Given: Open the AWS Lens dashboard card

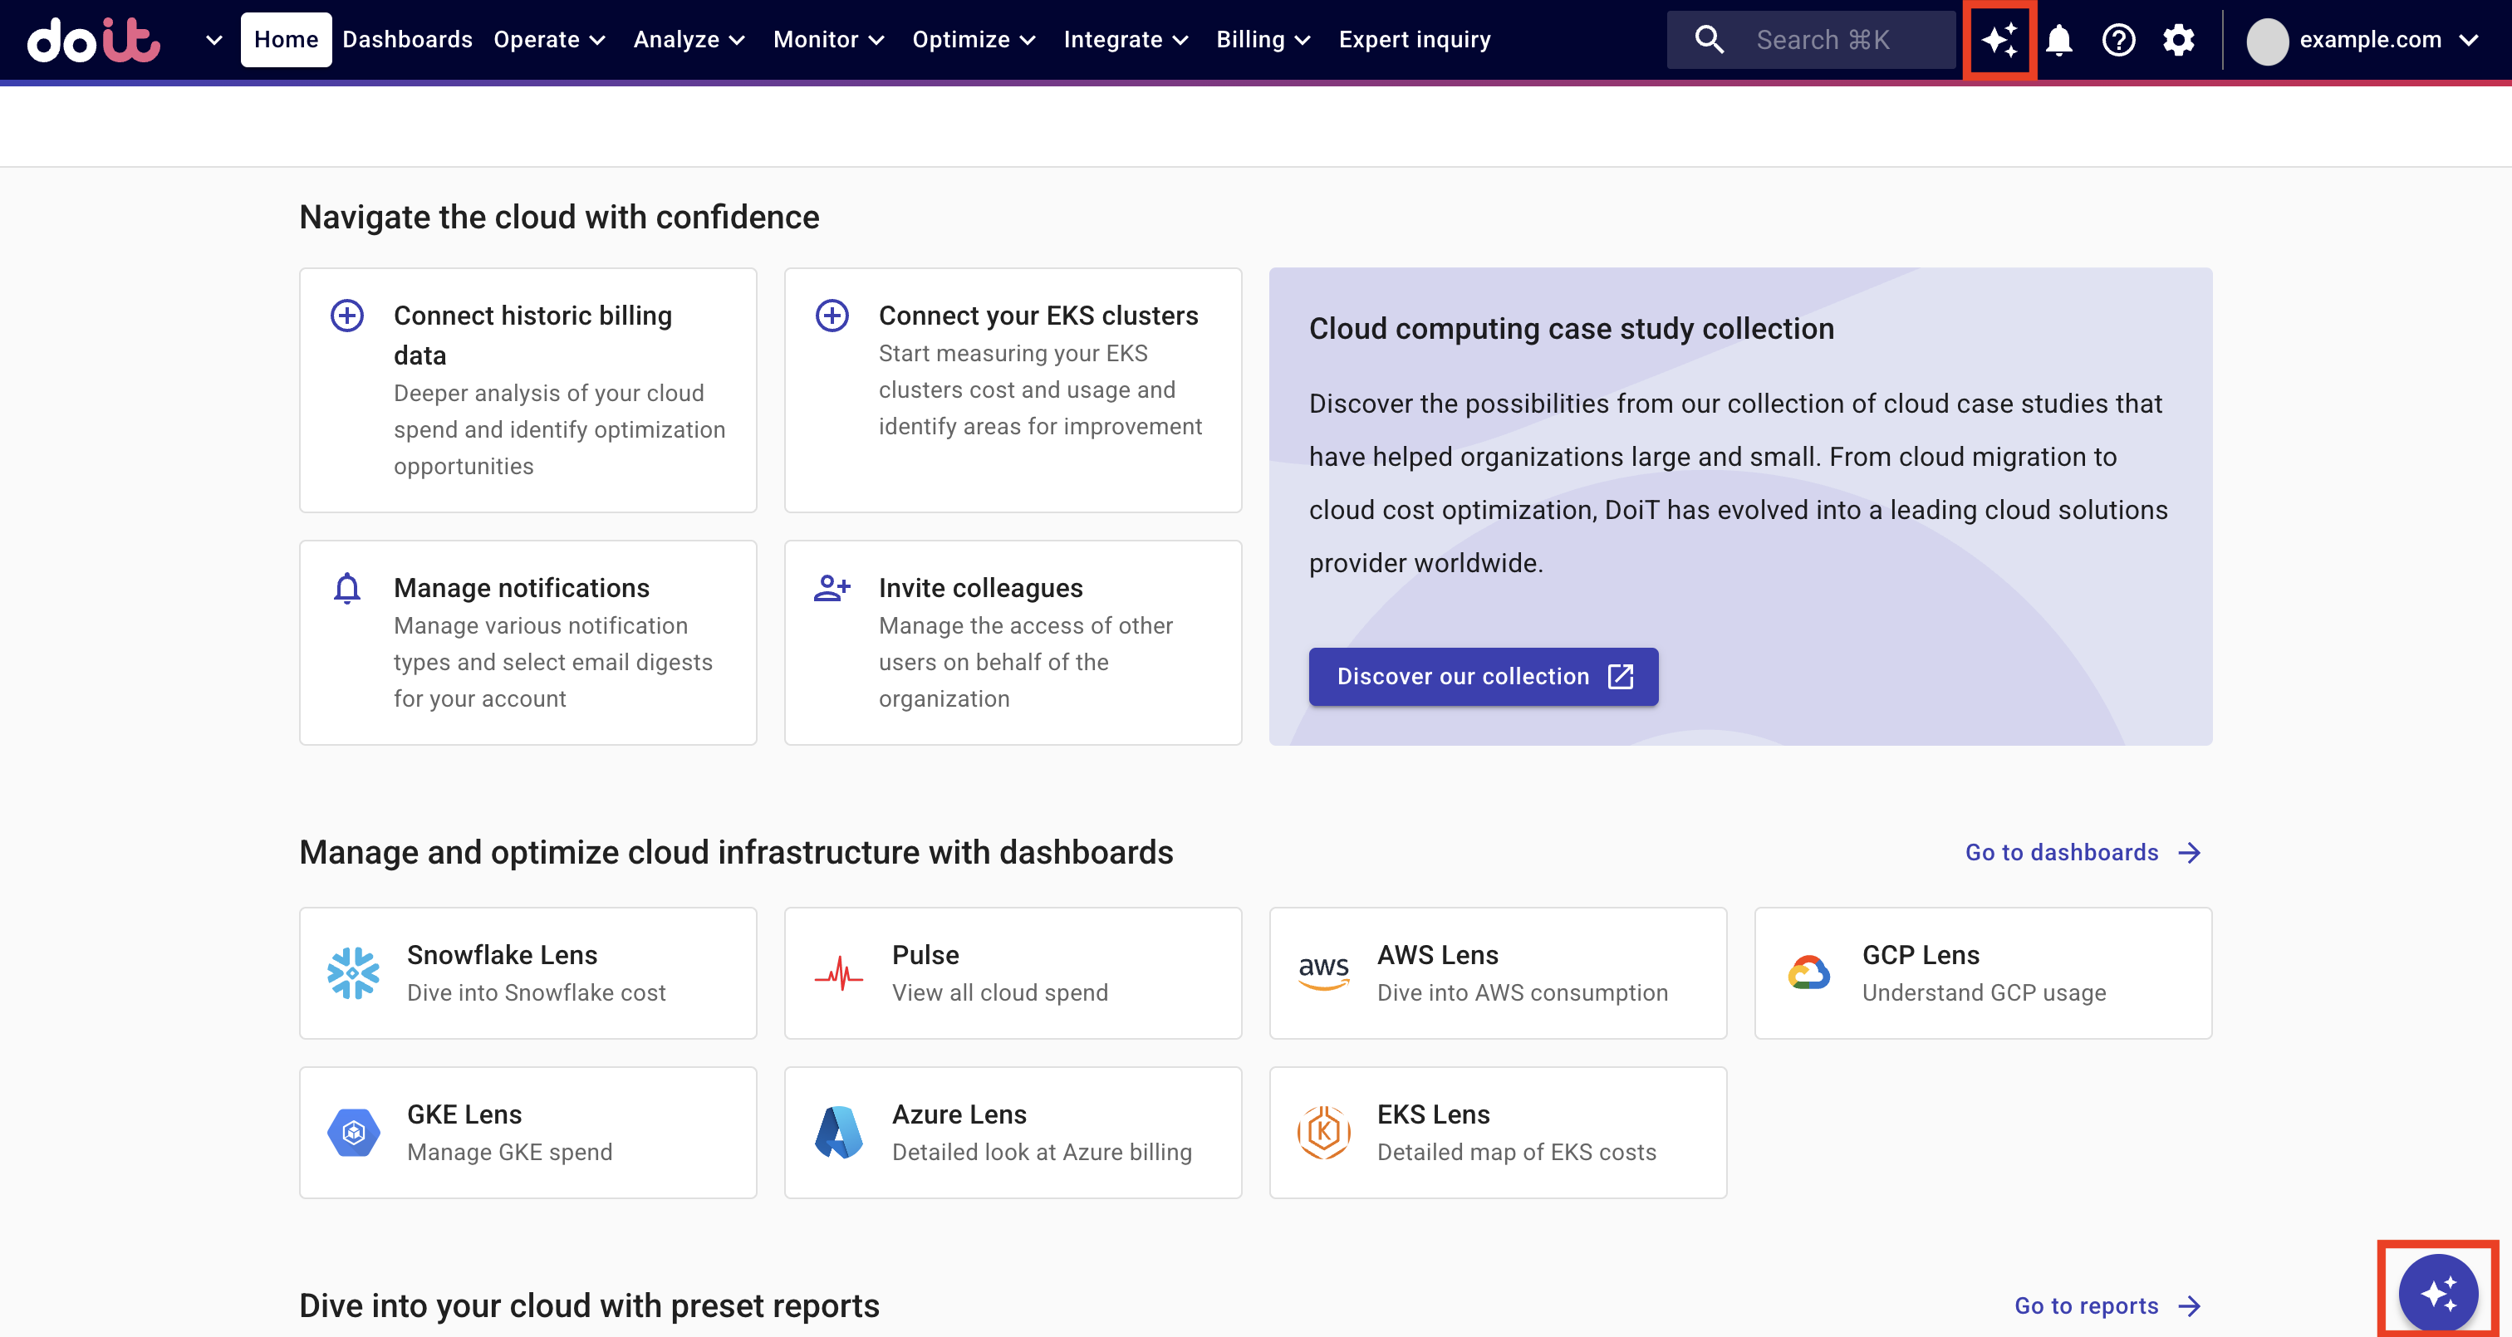Looking at the screenshot, I should pos(1497,973).
